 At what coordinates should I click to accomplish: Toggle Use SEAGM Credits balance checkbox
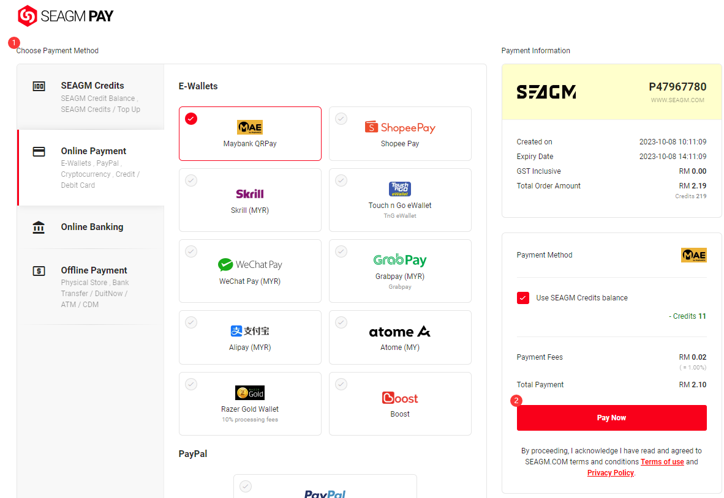(x=523, y=298)
